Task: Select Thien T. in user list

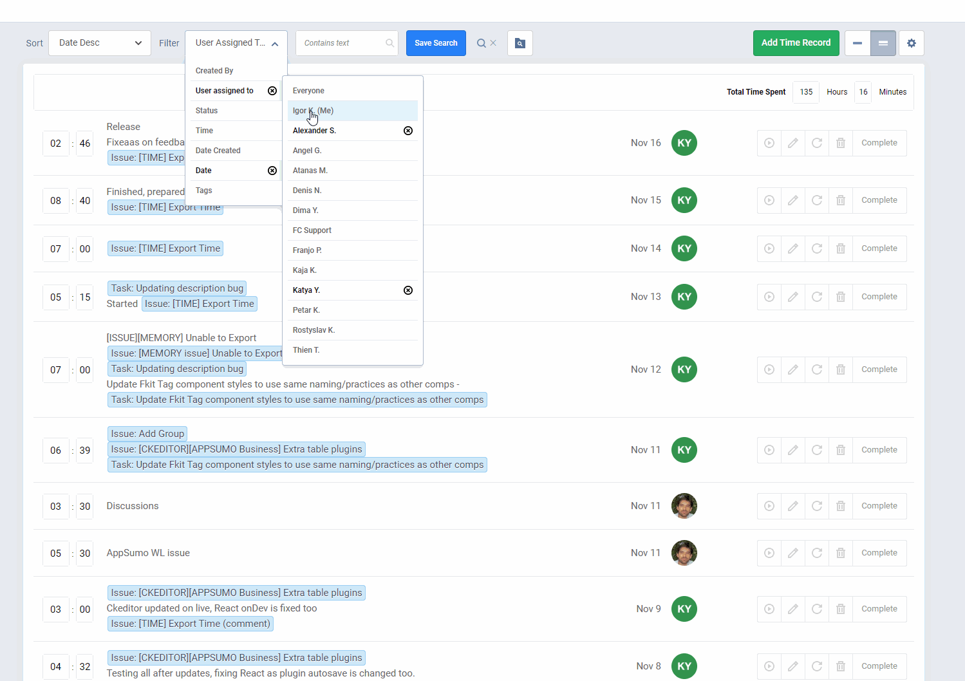Action: (353, 350)
